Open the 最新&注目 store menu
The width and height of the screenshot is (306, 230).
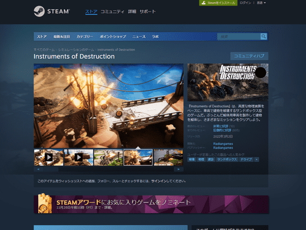pos(62,37)
